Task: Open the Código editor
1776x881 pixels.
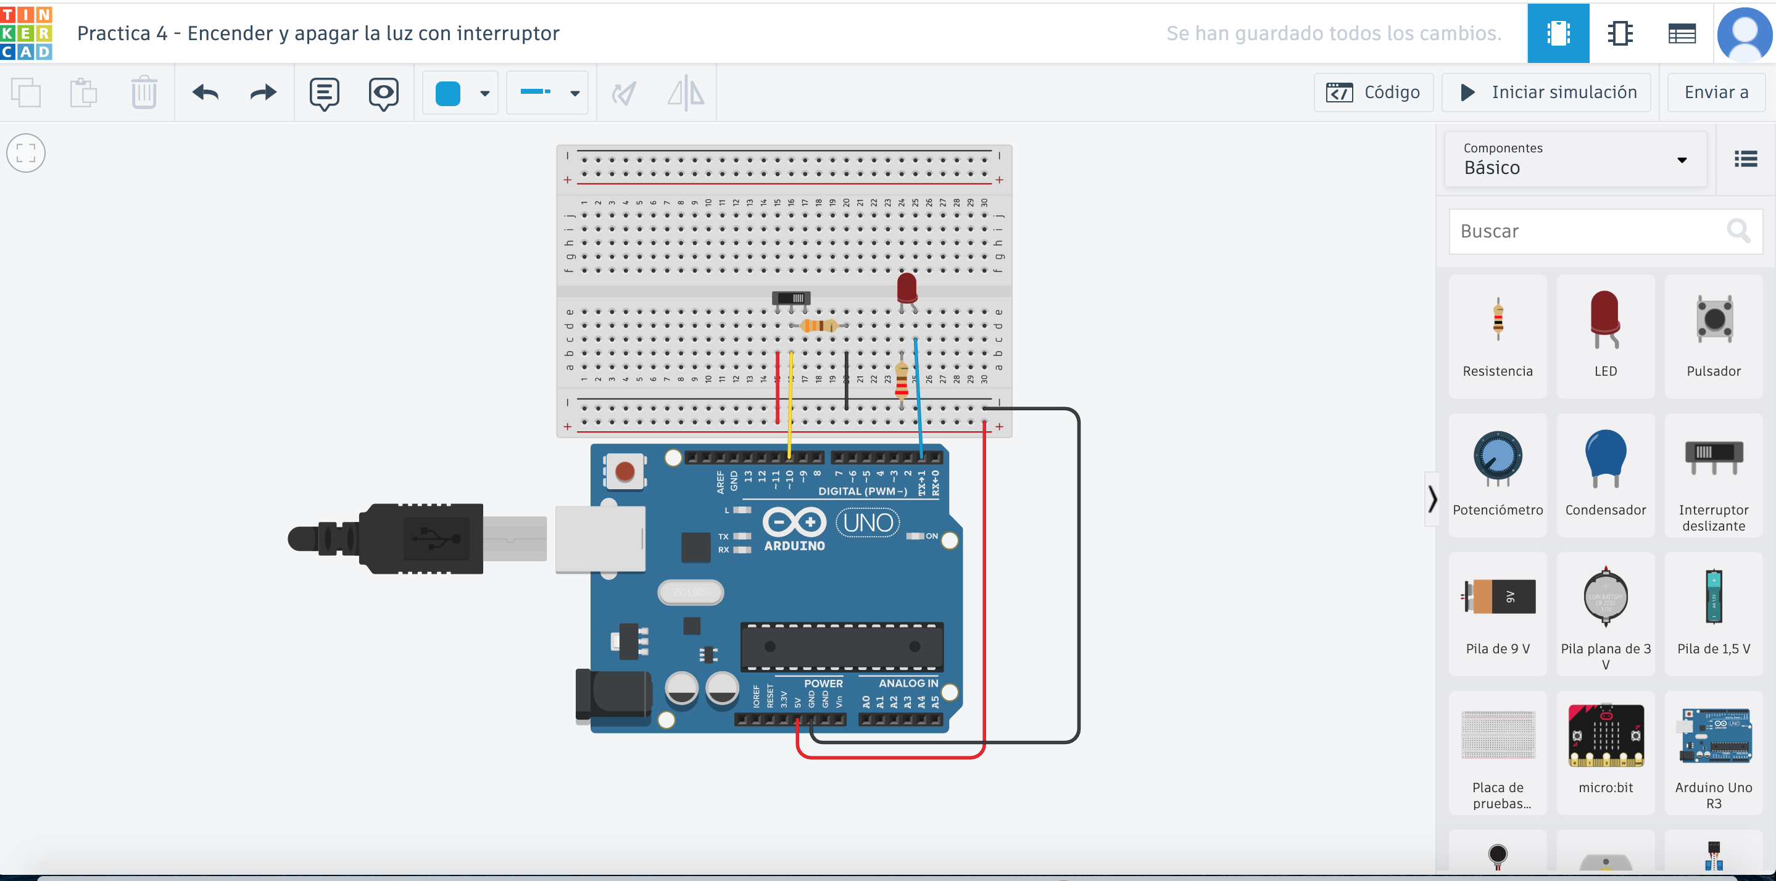Action: coord(1374,93)
